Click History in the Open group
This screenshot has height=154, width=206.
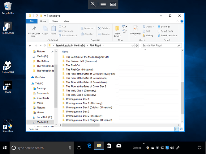[148, 36]
